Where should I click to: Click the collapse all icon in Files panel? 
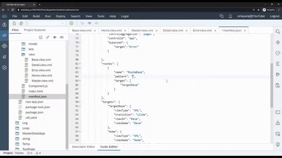click(x=41, y=37)
